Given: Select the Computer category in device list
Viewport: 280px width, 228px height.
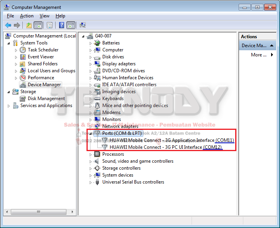Looking at the screenshot, I should coord(113,50).
